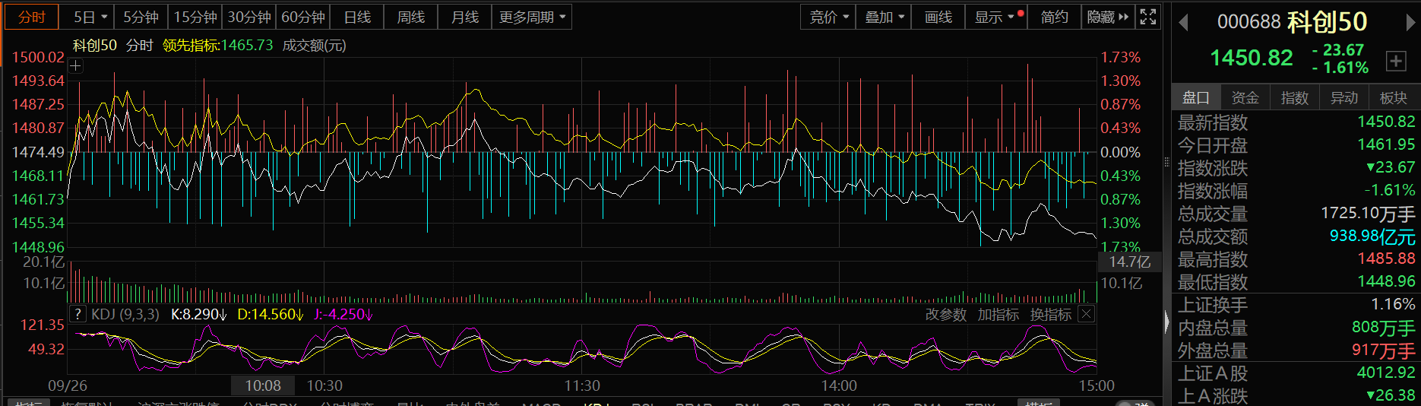
Task: Expand the 更多周期 dropdown
Action: pos(532,17)
